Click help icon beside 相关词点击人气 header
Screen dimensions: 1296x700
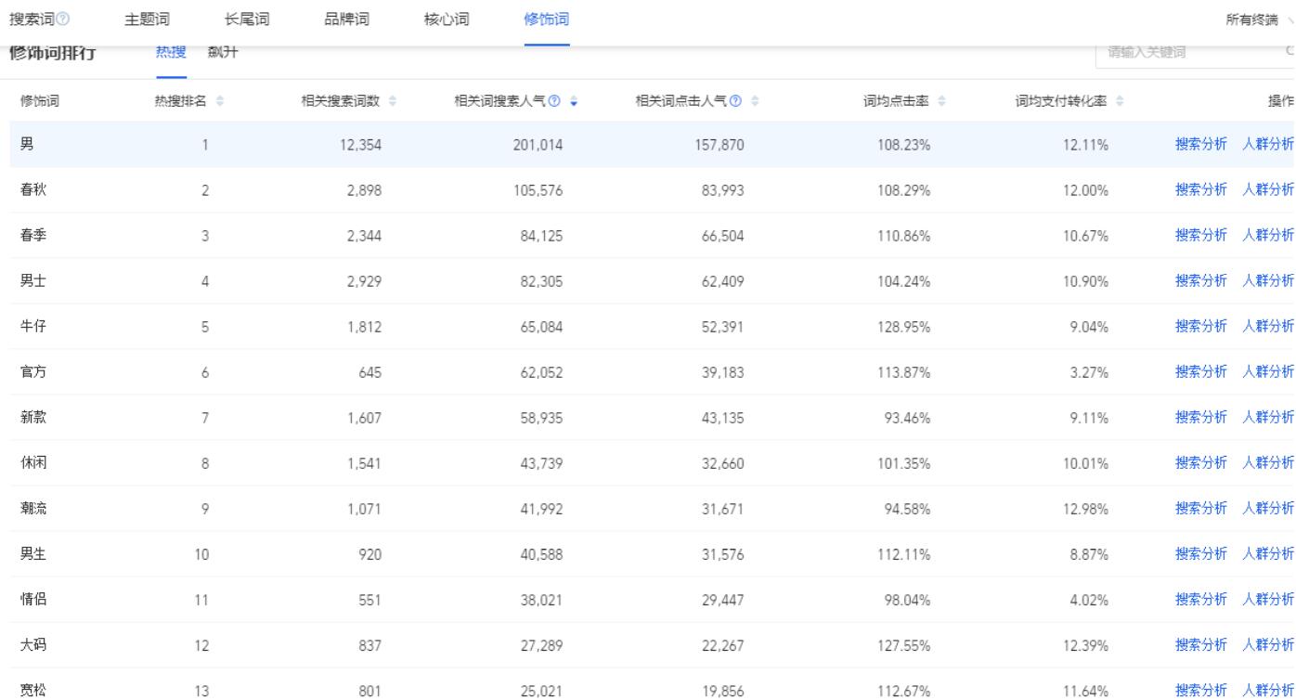click(735, 101)
